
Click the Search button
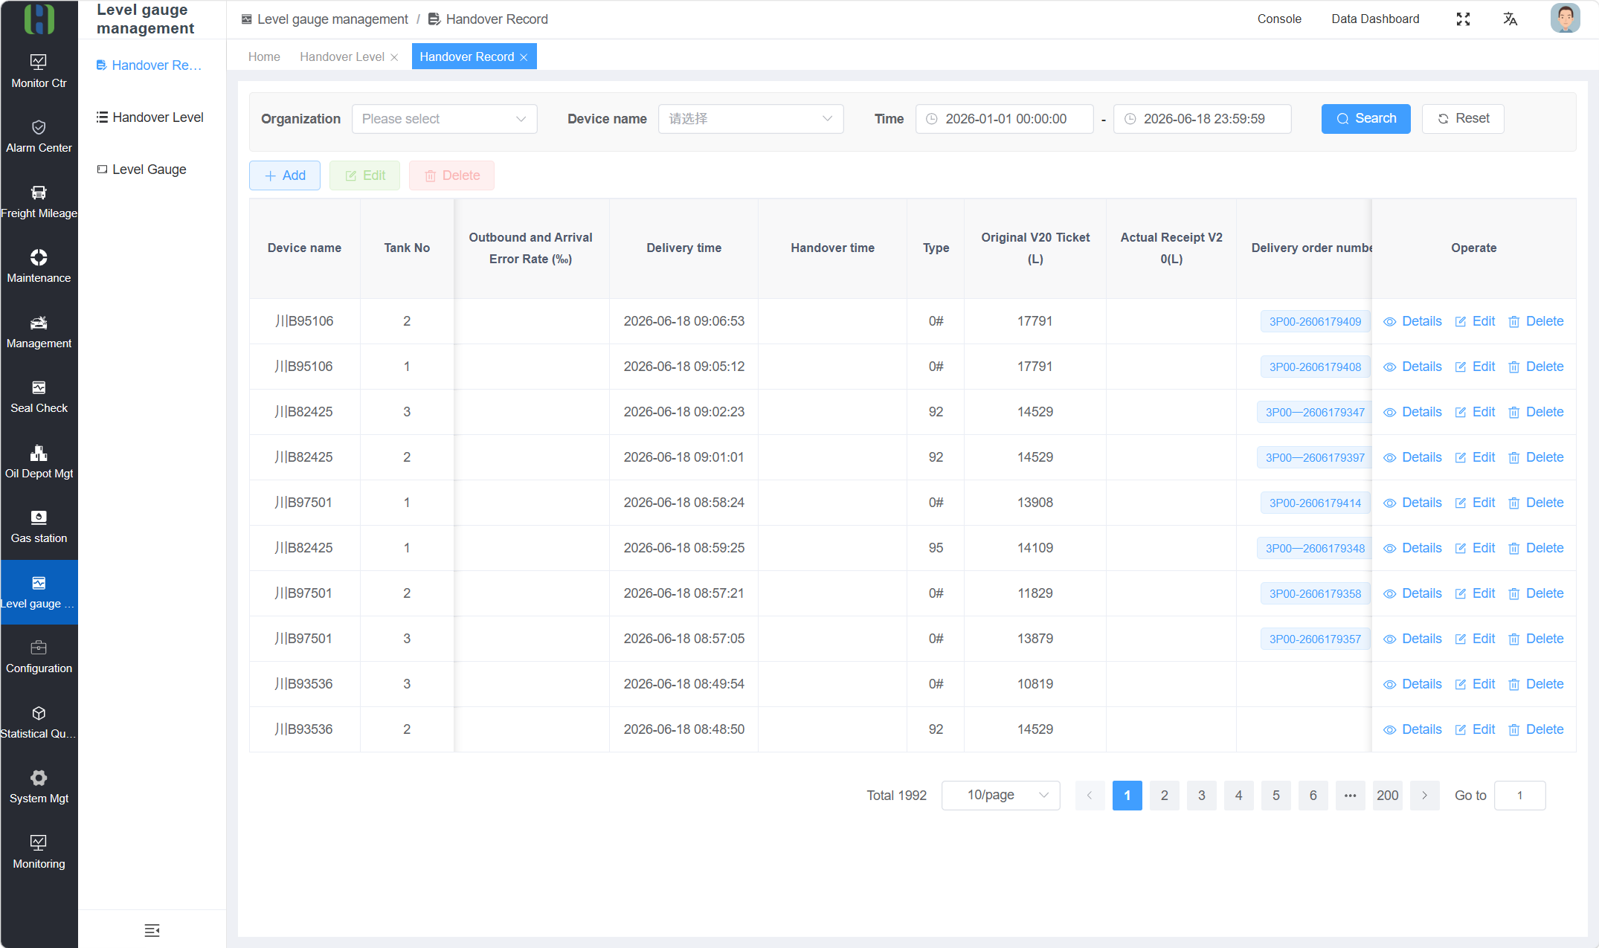(1365, 119)
